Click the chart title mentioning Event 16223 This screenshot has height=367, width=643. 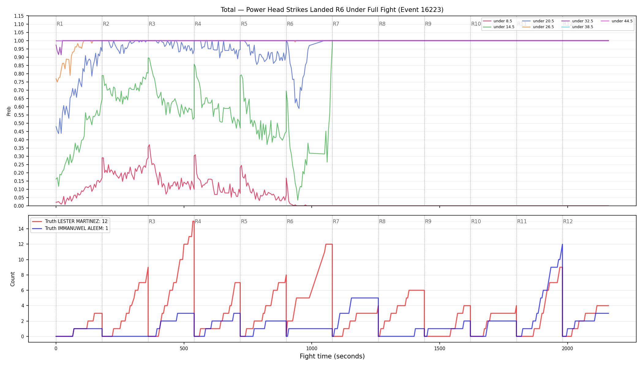[332, 10]
